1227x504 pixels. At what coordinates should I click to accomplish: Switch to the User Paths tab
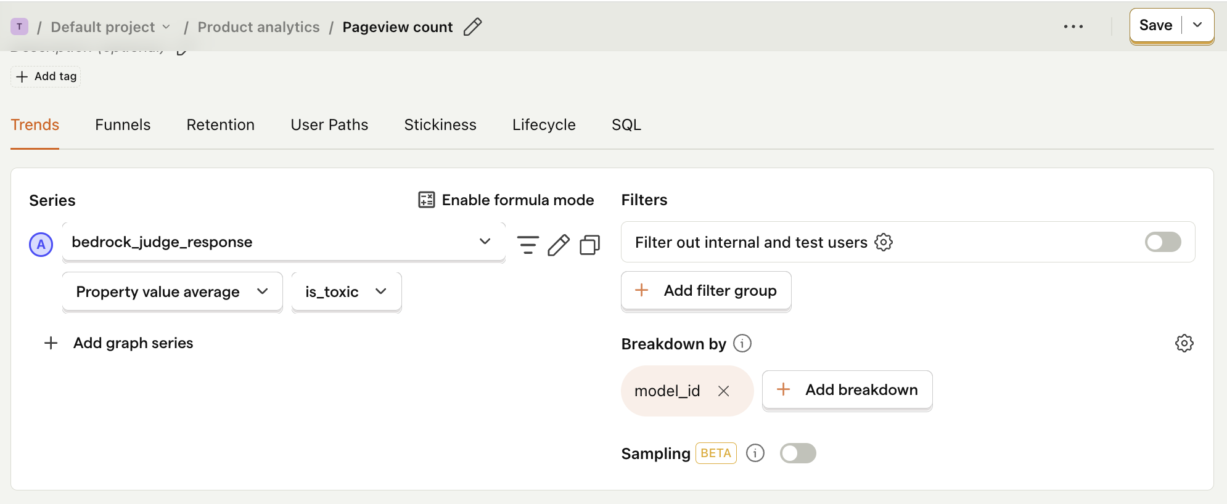(329, 125)
